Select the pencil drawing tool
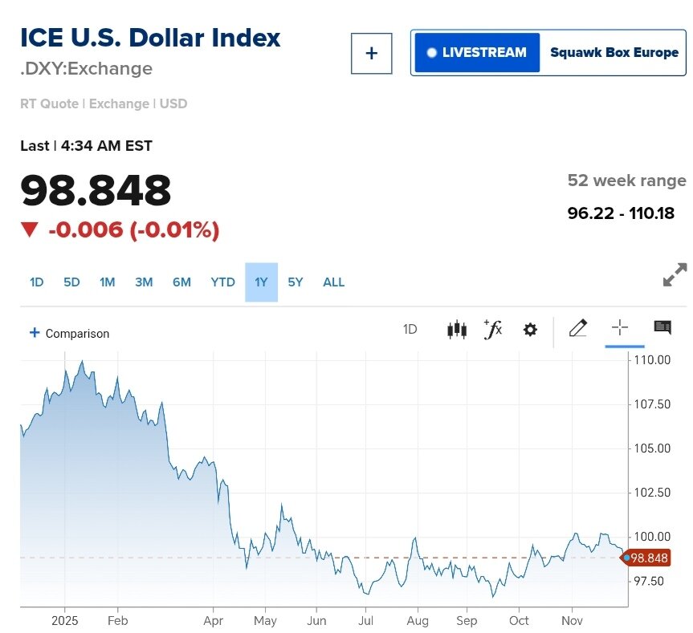 click(577, 328)
